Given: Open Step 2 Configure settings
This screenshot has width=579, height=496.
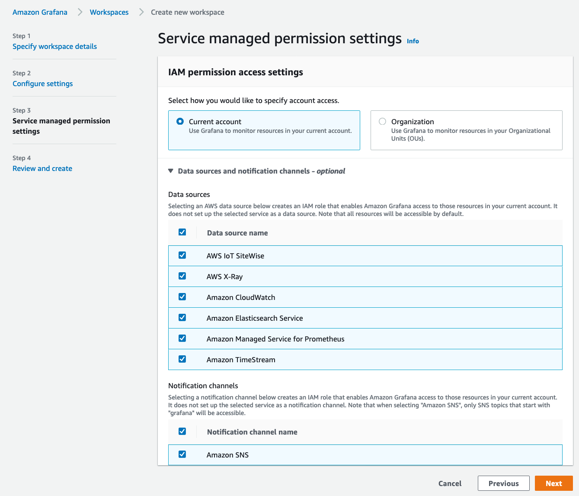Looking at the screenshot, I should [42, 84].
